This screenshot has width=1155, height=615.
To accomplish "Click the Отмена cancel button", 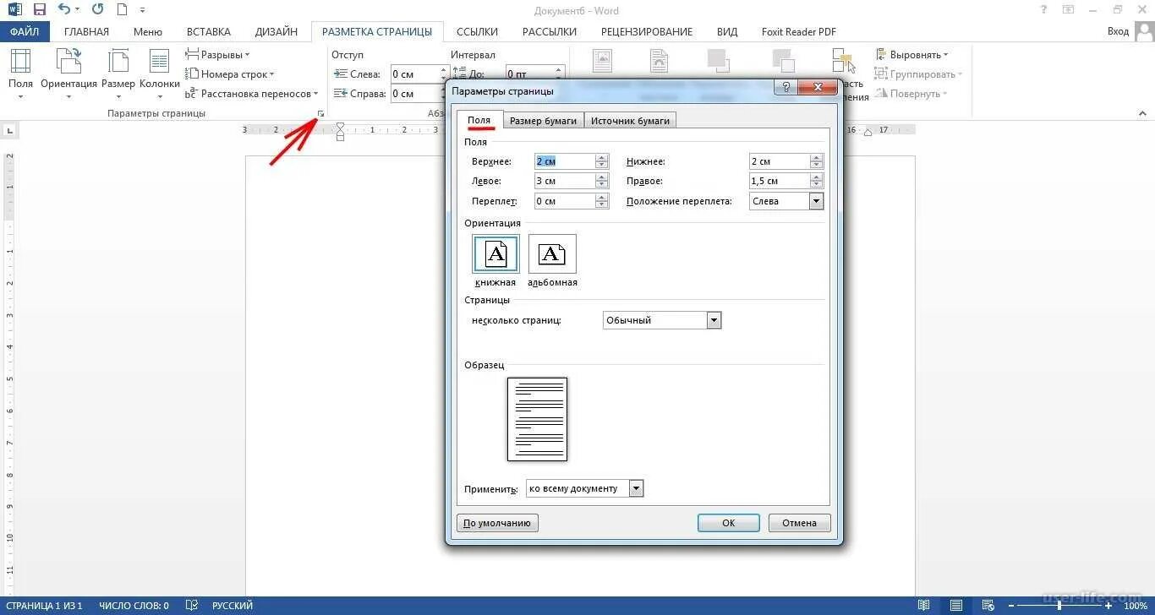I will click(799, 523).
